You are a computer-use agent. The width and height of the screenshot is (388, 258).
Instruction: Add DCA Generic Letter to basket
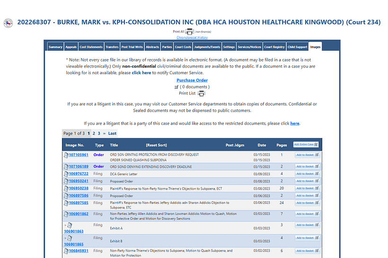[x=308, y=174]
